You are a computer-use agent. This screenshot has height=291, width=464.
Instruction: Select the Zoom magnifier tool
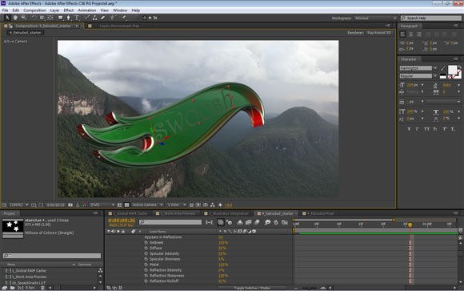23,18
